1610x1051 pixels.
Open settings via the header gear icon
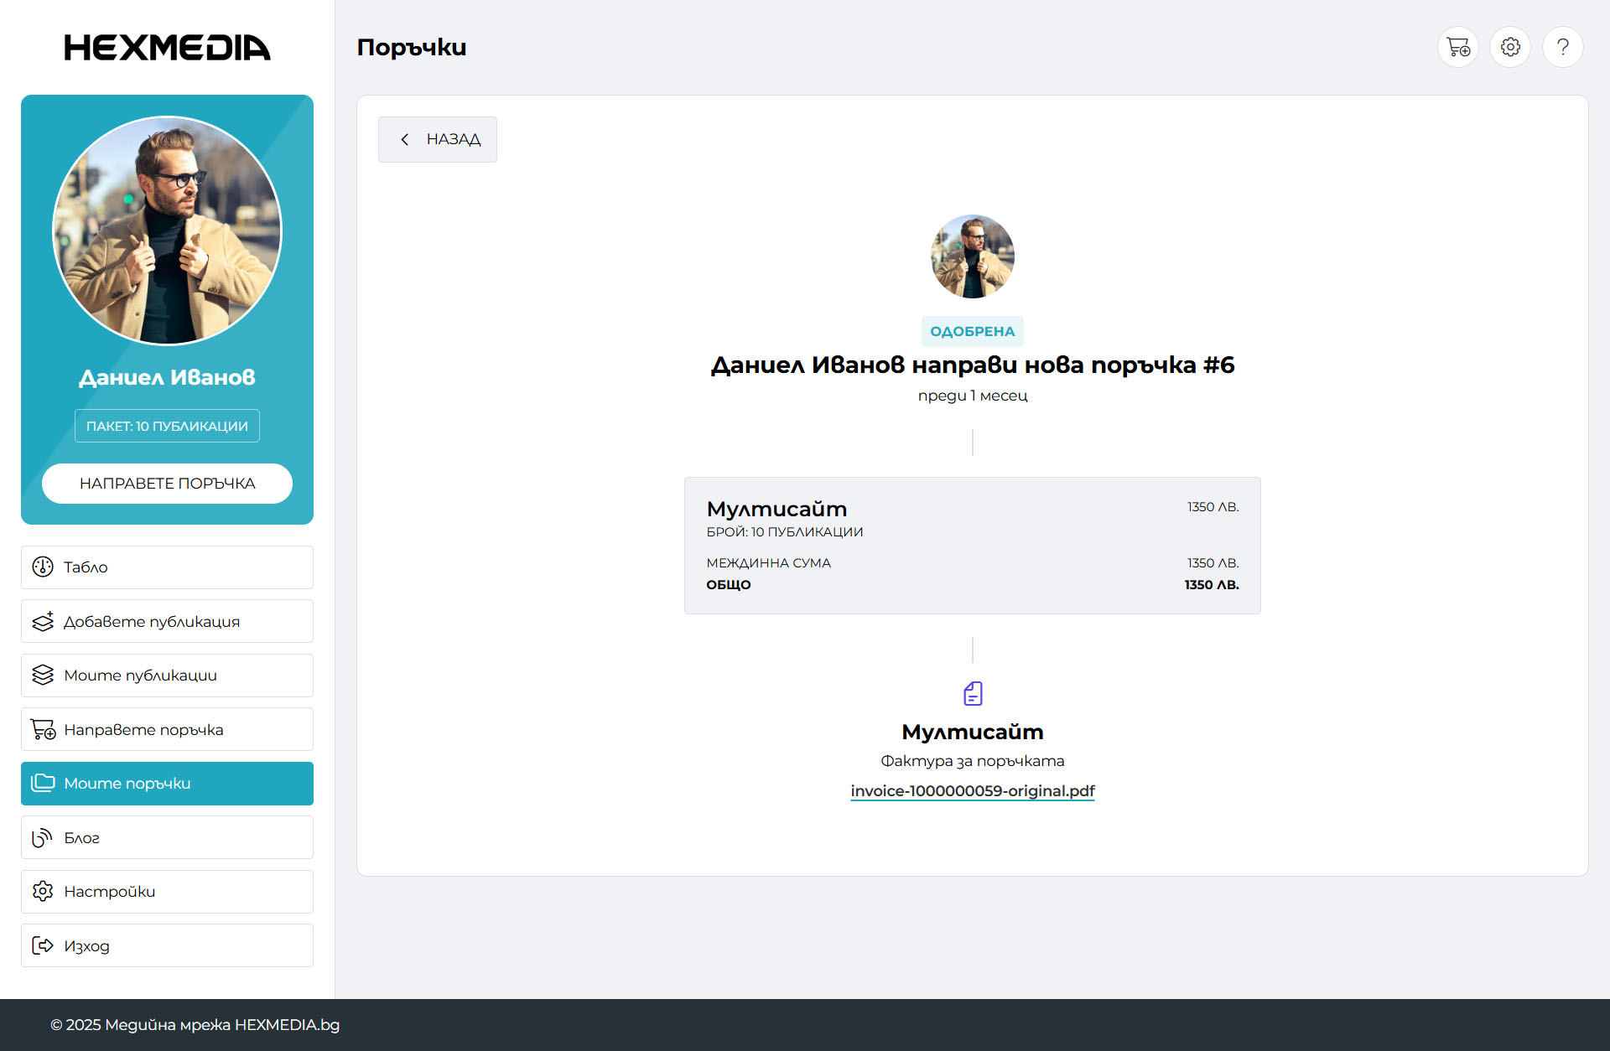click(x=1510, y=47)
